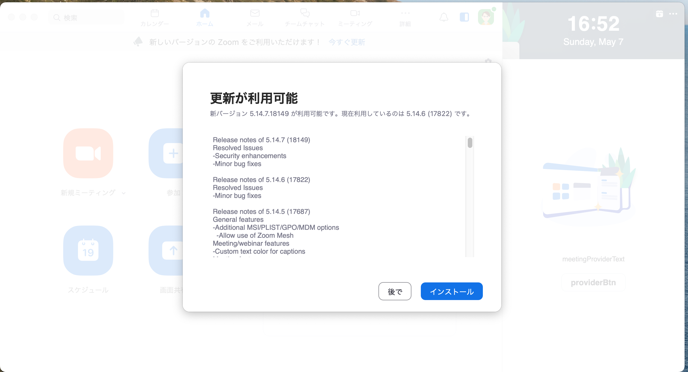Click the providerBtn button
Image resolution: width=688 pixels, height=372 pixels.
(x=593, y=282)
